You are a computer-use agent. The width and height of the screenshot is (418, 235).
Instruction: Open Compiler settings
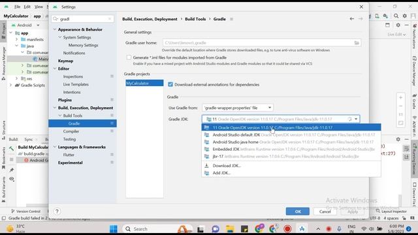point(71,131)
